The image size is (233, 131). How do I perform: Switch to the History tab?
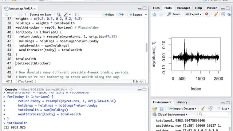coord(182,102)
